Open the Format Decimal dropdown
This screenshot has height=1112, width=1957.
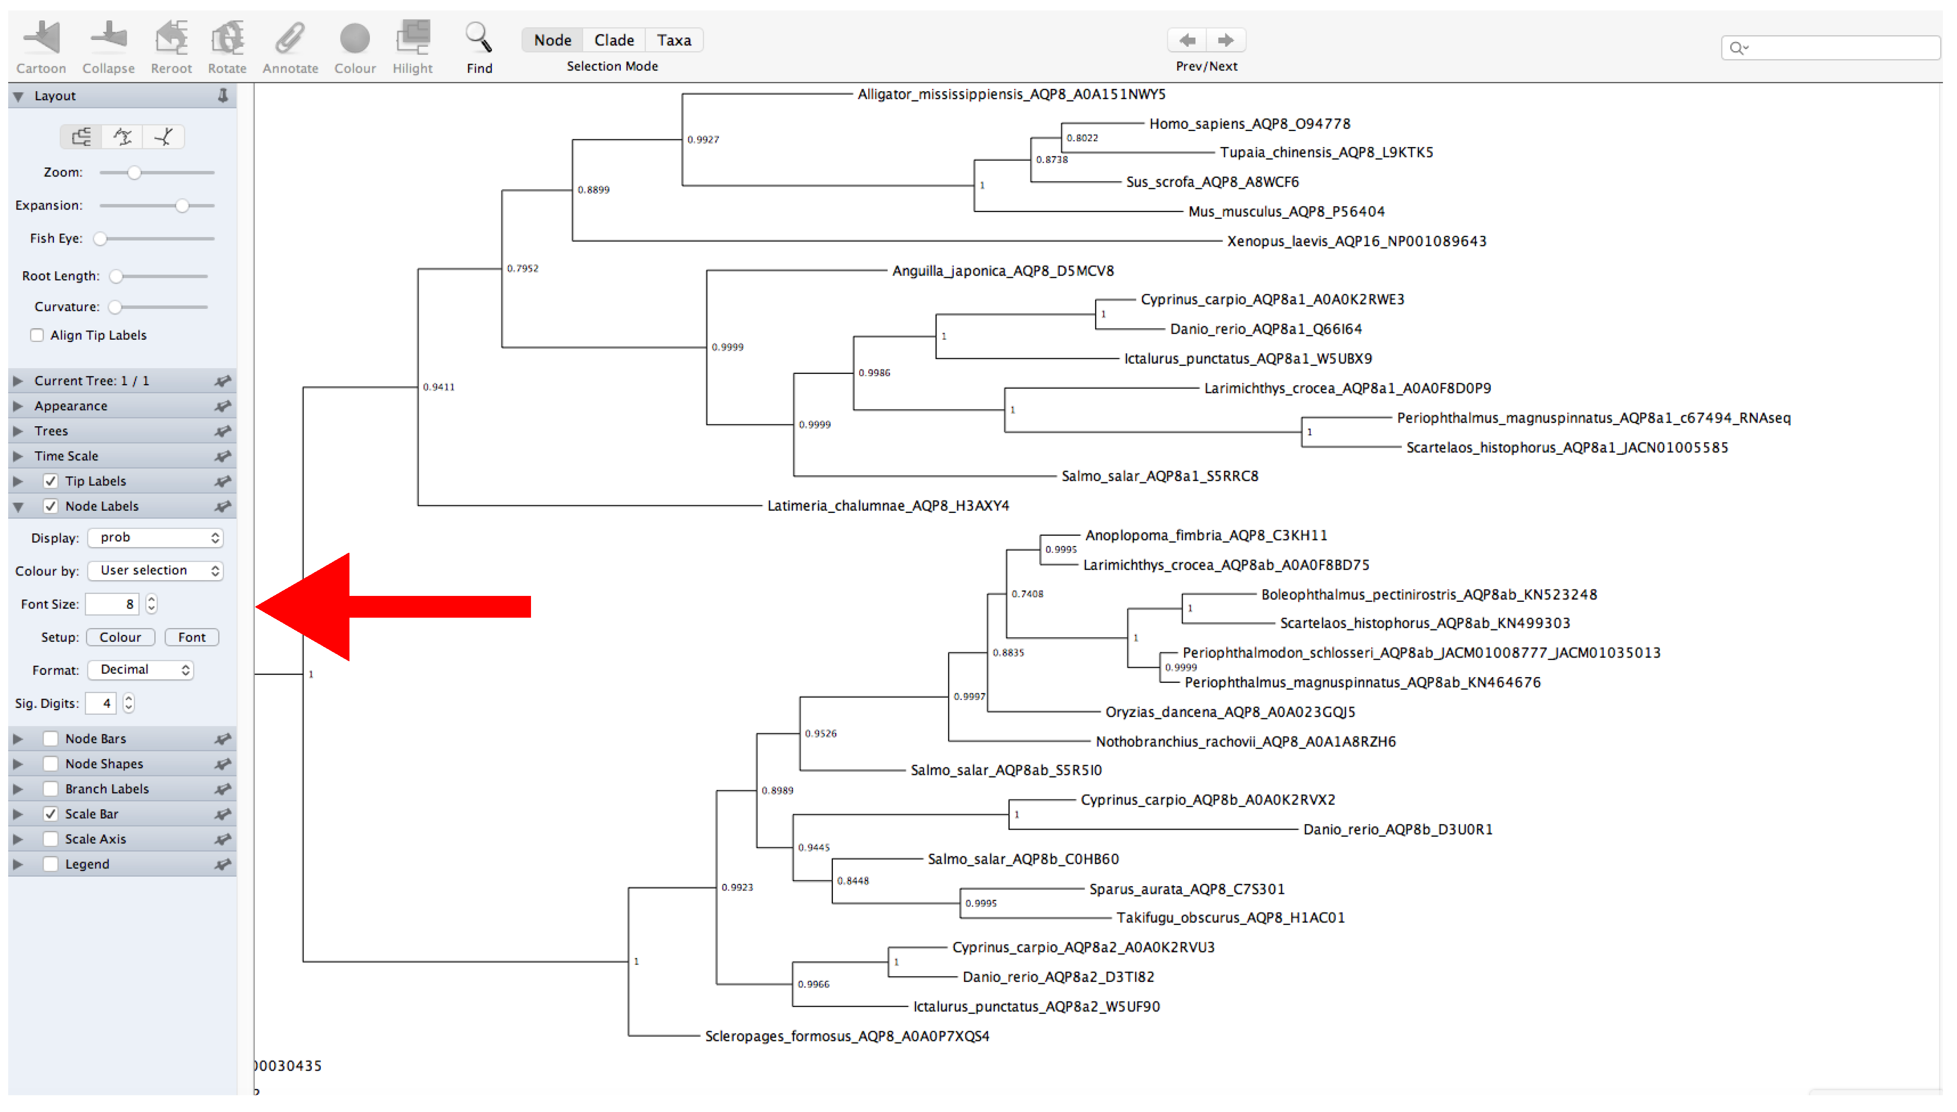click(141, 670)
